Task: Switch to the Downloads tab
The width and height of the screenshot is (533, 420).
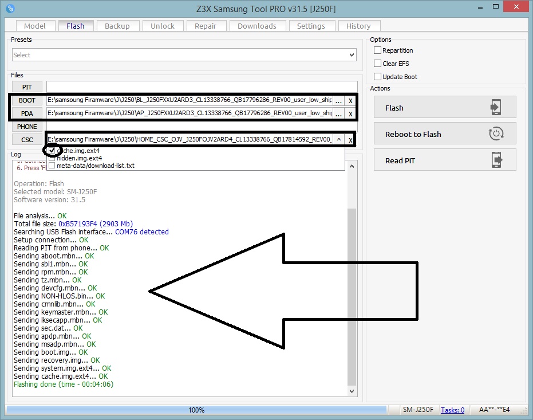Action: tap(257, 26)
